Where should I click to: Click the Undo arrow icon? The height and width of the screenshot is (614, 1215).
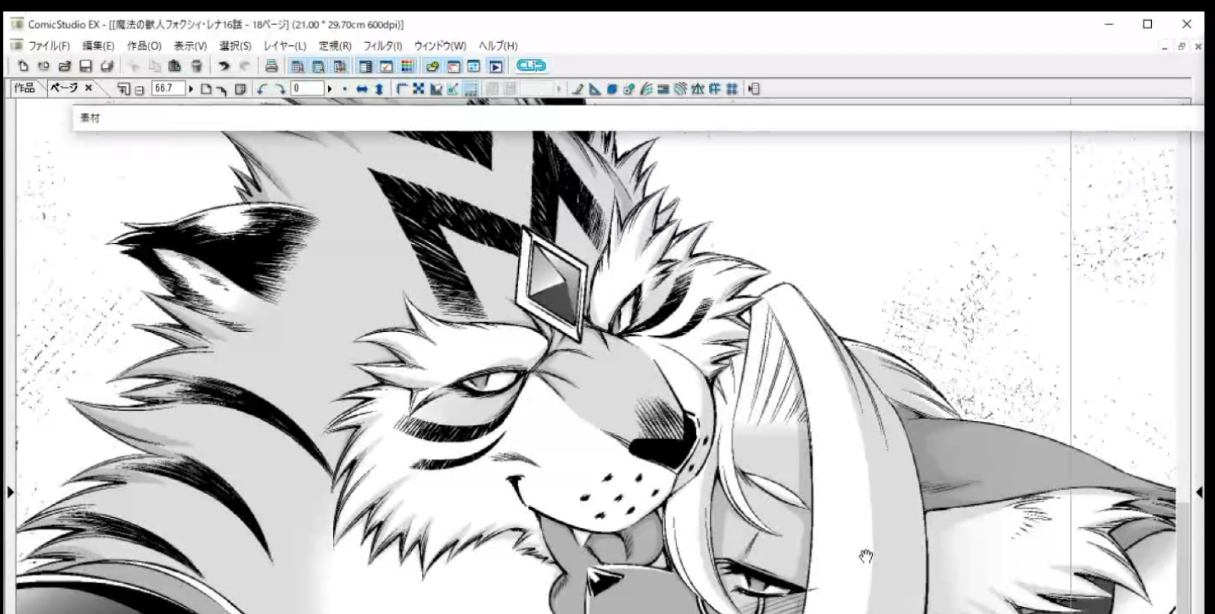[224, 67]
